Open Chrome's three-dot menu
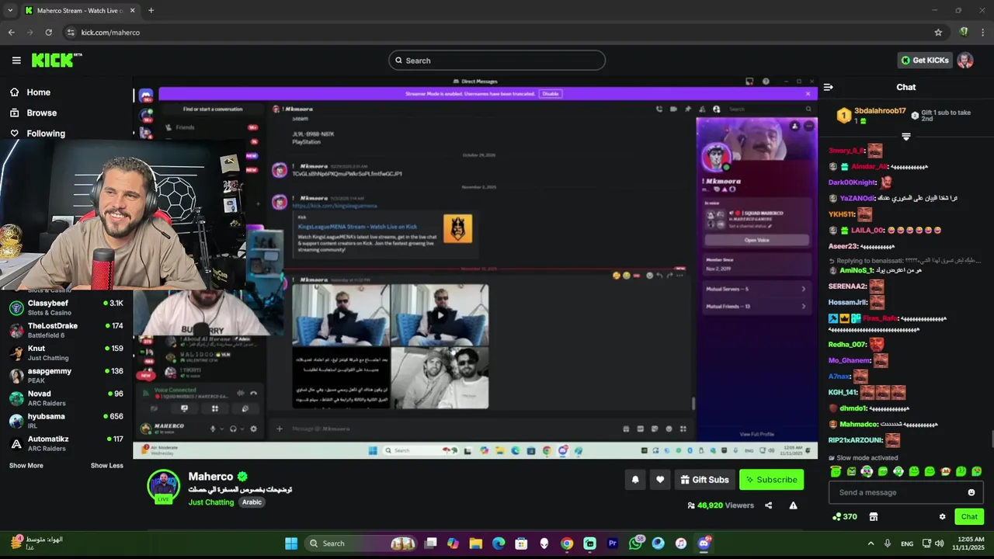 (983, 33)
